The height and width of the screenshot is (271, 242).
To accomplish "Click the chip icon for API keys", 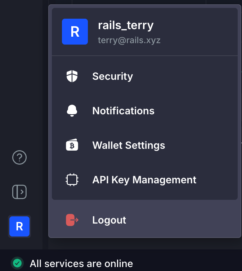I will (x=72, y=180).
